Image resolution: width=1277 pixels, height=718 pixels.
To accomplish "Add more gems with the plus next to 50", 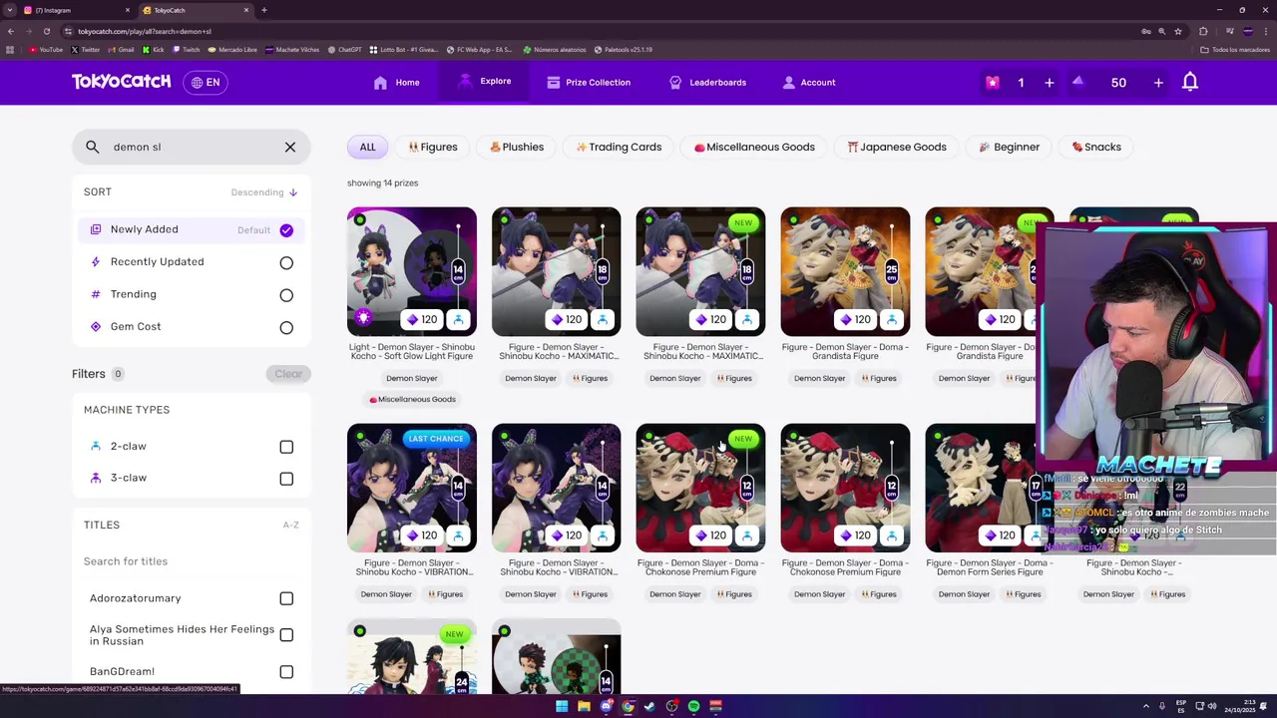I will [x=1158, y=83].
